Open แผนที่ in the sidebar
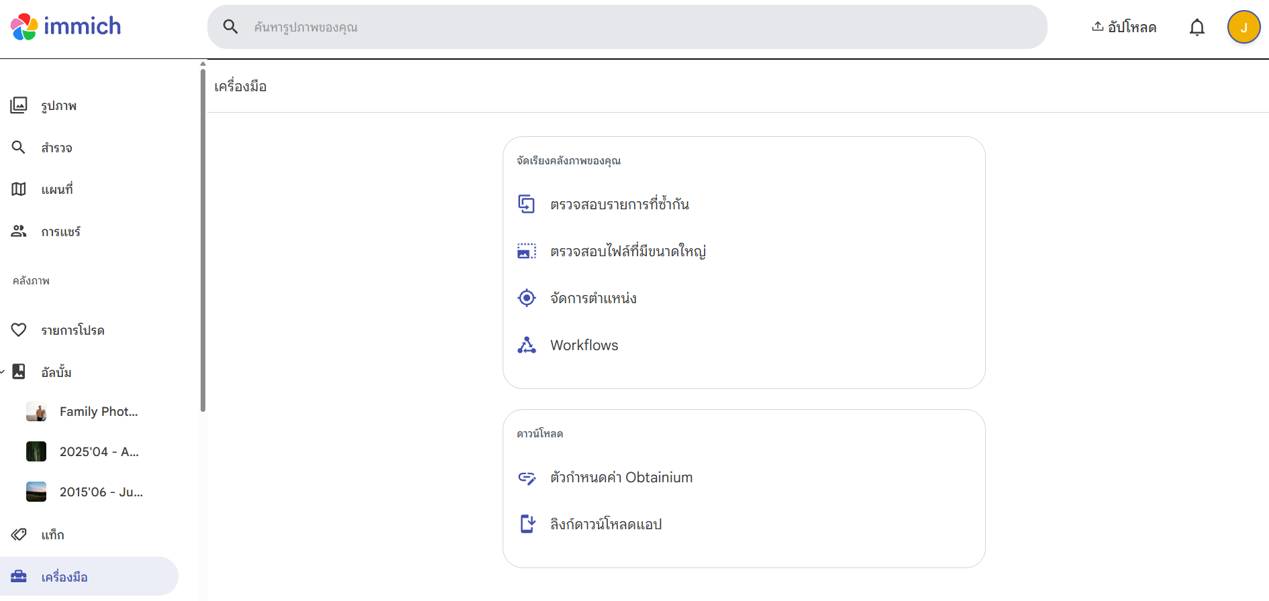1269x601 pixels. pos(89,189)
